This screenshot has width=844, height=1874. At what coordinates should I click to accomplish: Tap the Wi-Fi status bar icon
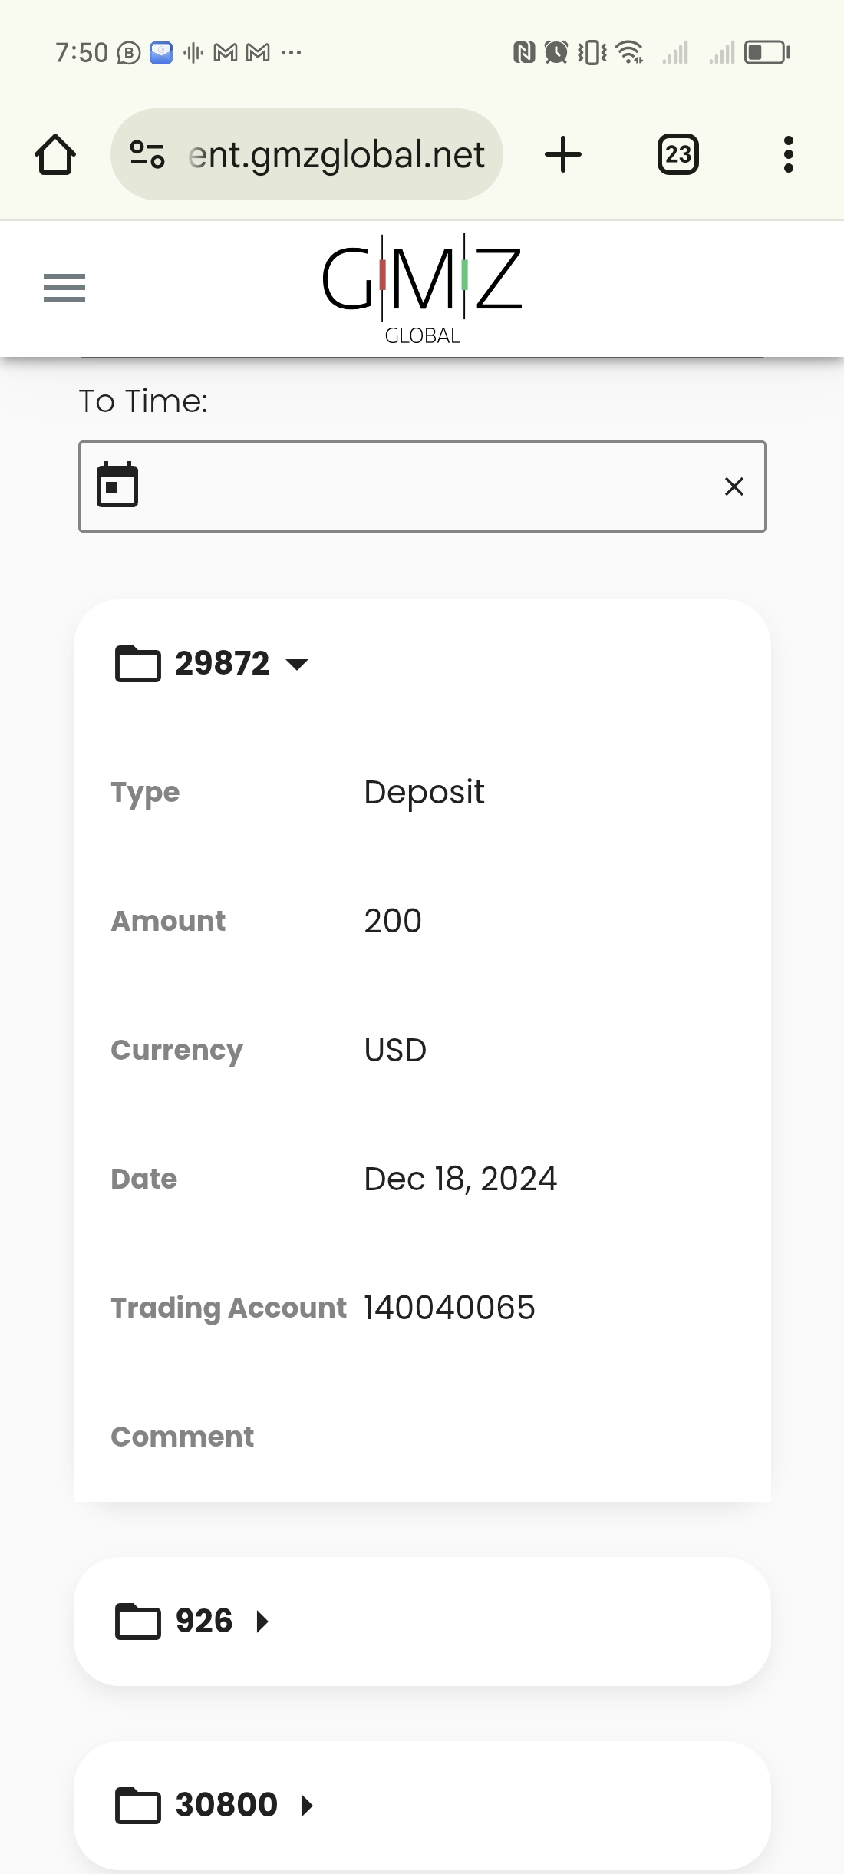click(x=629, y=52)
